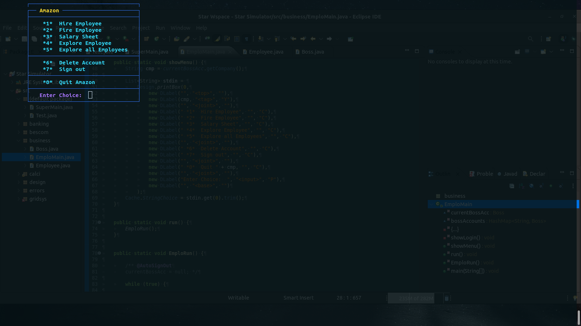Open the Window menu
The height and width of the screenshot is (326, 581).
(x=180, y=28)
